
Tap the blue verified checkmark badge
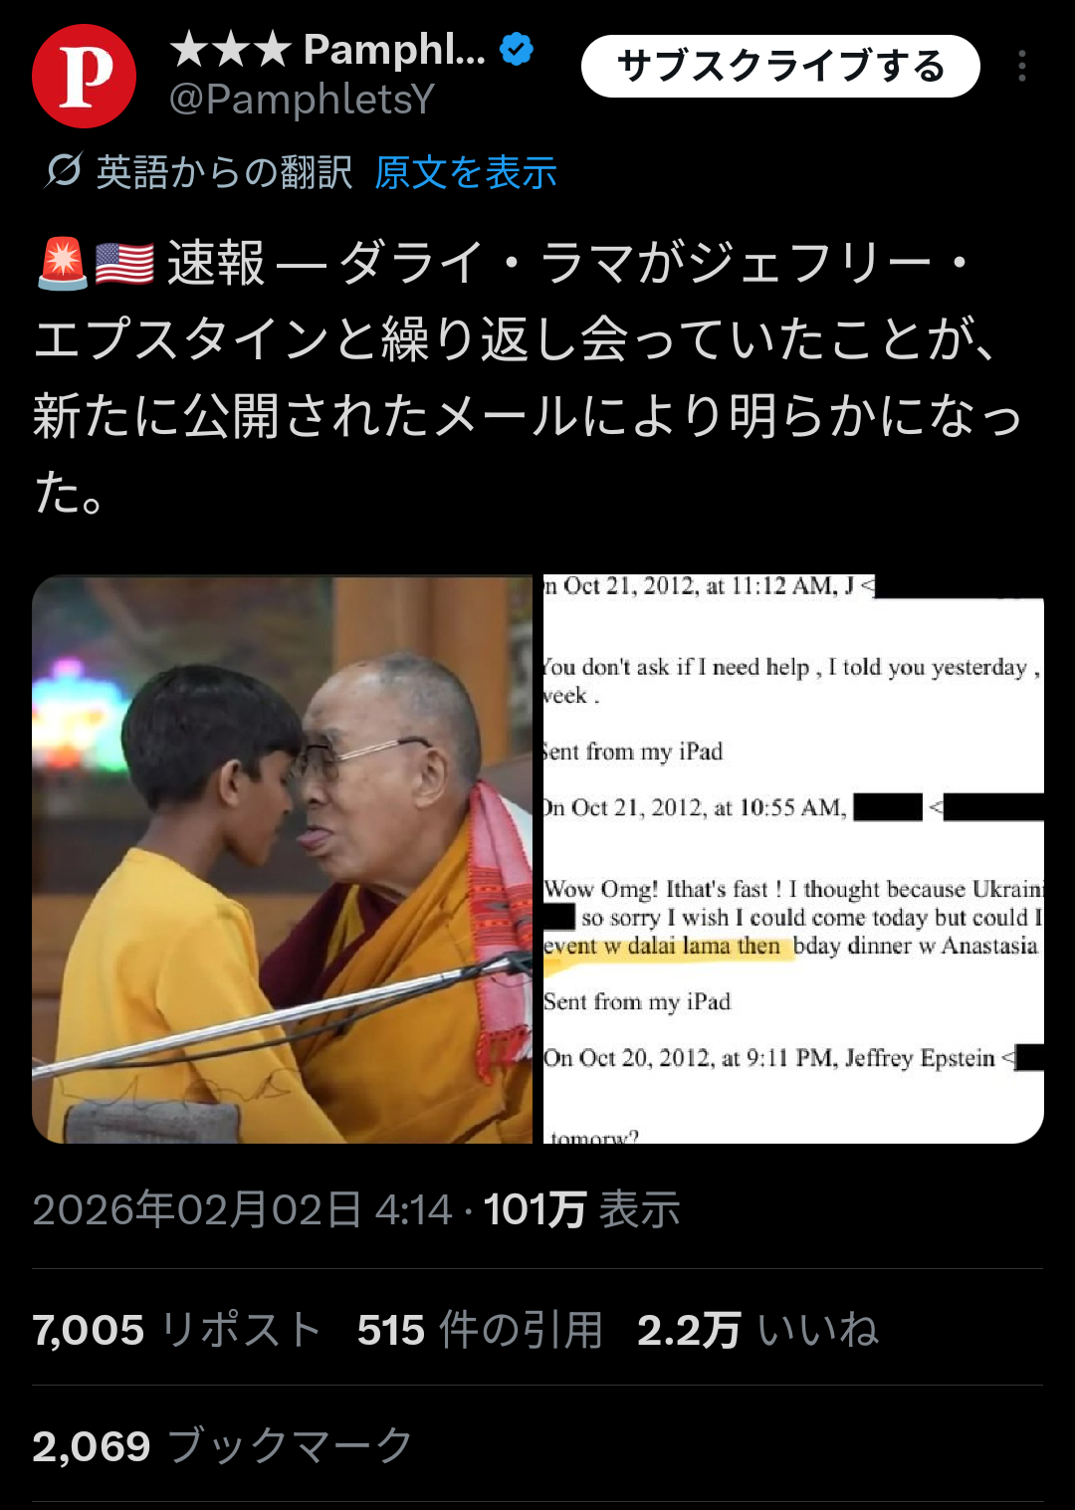coord(517,48)
